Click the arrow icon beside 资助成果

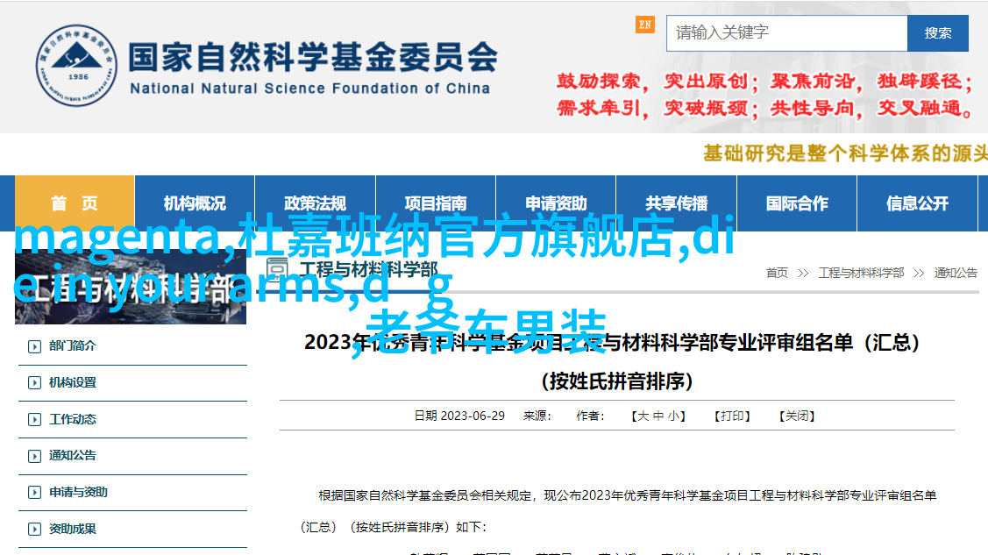tap(35, 530)
